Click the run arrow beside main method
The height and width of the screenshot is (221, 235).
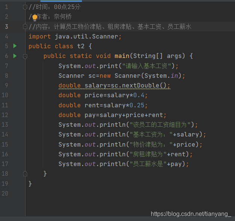tap(15, 56)
